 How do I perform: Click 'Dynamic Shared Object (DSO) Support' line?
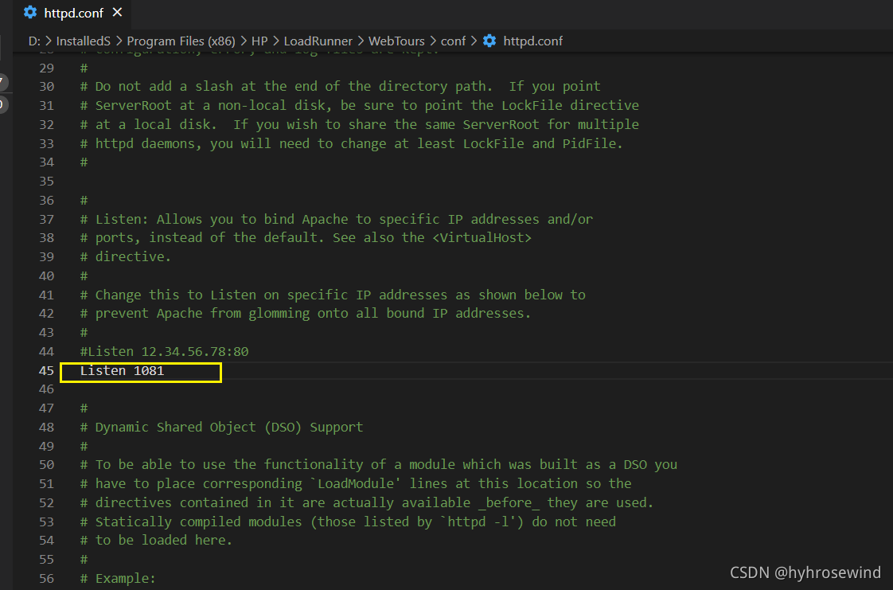(x=221, y=427)
